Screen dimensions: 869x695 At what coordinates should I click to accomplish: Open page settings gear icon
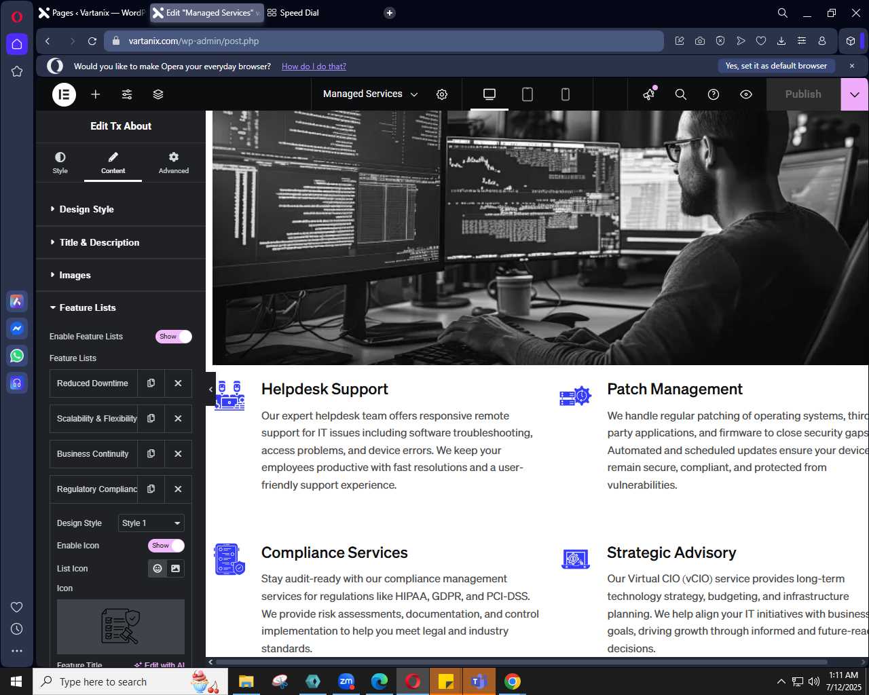pos(442,94)
